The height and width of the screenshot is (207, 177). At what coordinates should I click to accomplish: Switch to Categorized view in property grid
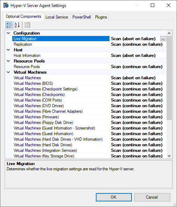9,25
